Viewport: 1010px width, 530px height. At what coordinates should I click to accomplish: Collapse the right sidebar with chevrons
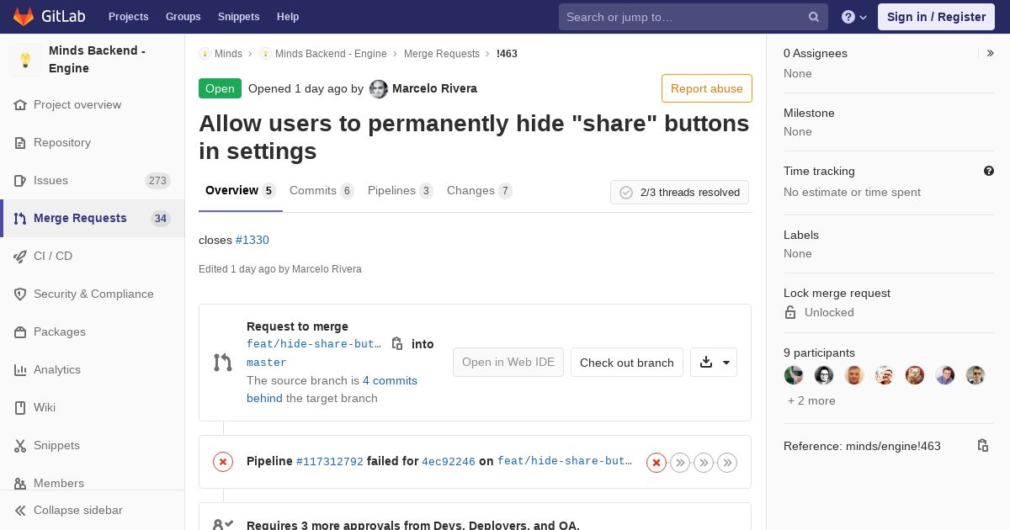click(991, 53)
